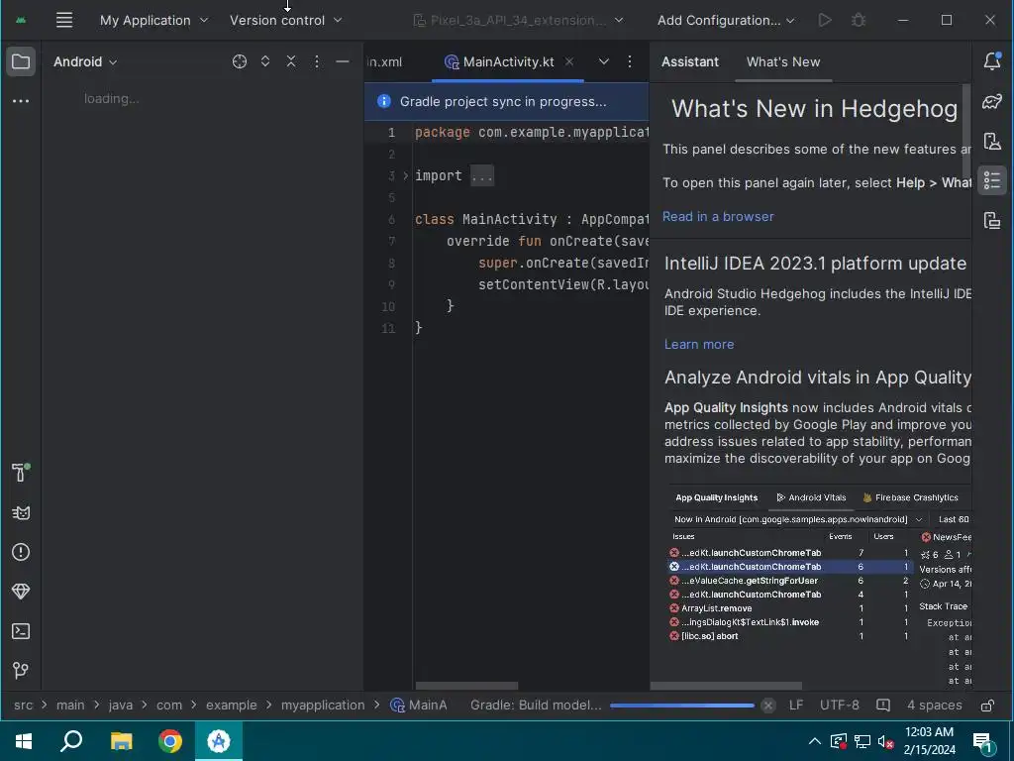Expand all nodes in project tree
Viewport: 1014px width, 761px height.
coord(265,61)
